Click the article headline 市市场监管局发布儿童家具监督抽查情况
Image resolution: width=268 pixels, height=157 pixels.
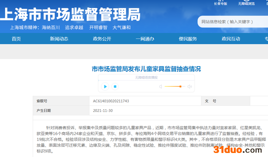(146, 69)
